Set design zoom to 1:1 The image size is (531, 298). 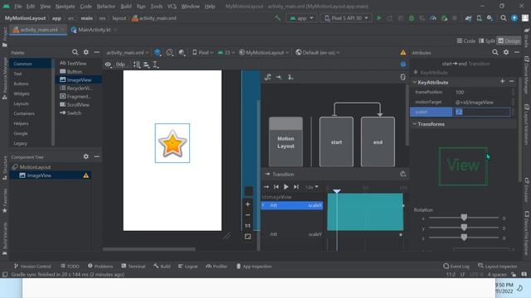(x=247, y=225)
